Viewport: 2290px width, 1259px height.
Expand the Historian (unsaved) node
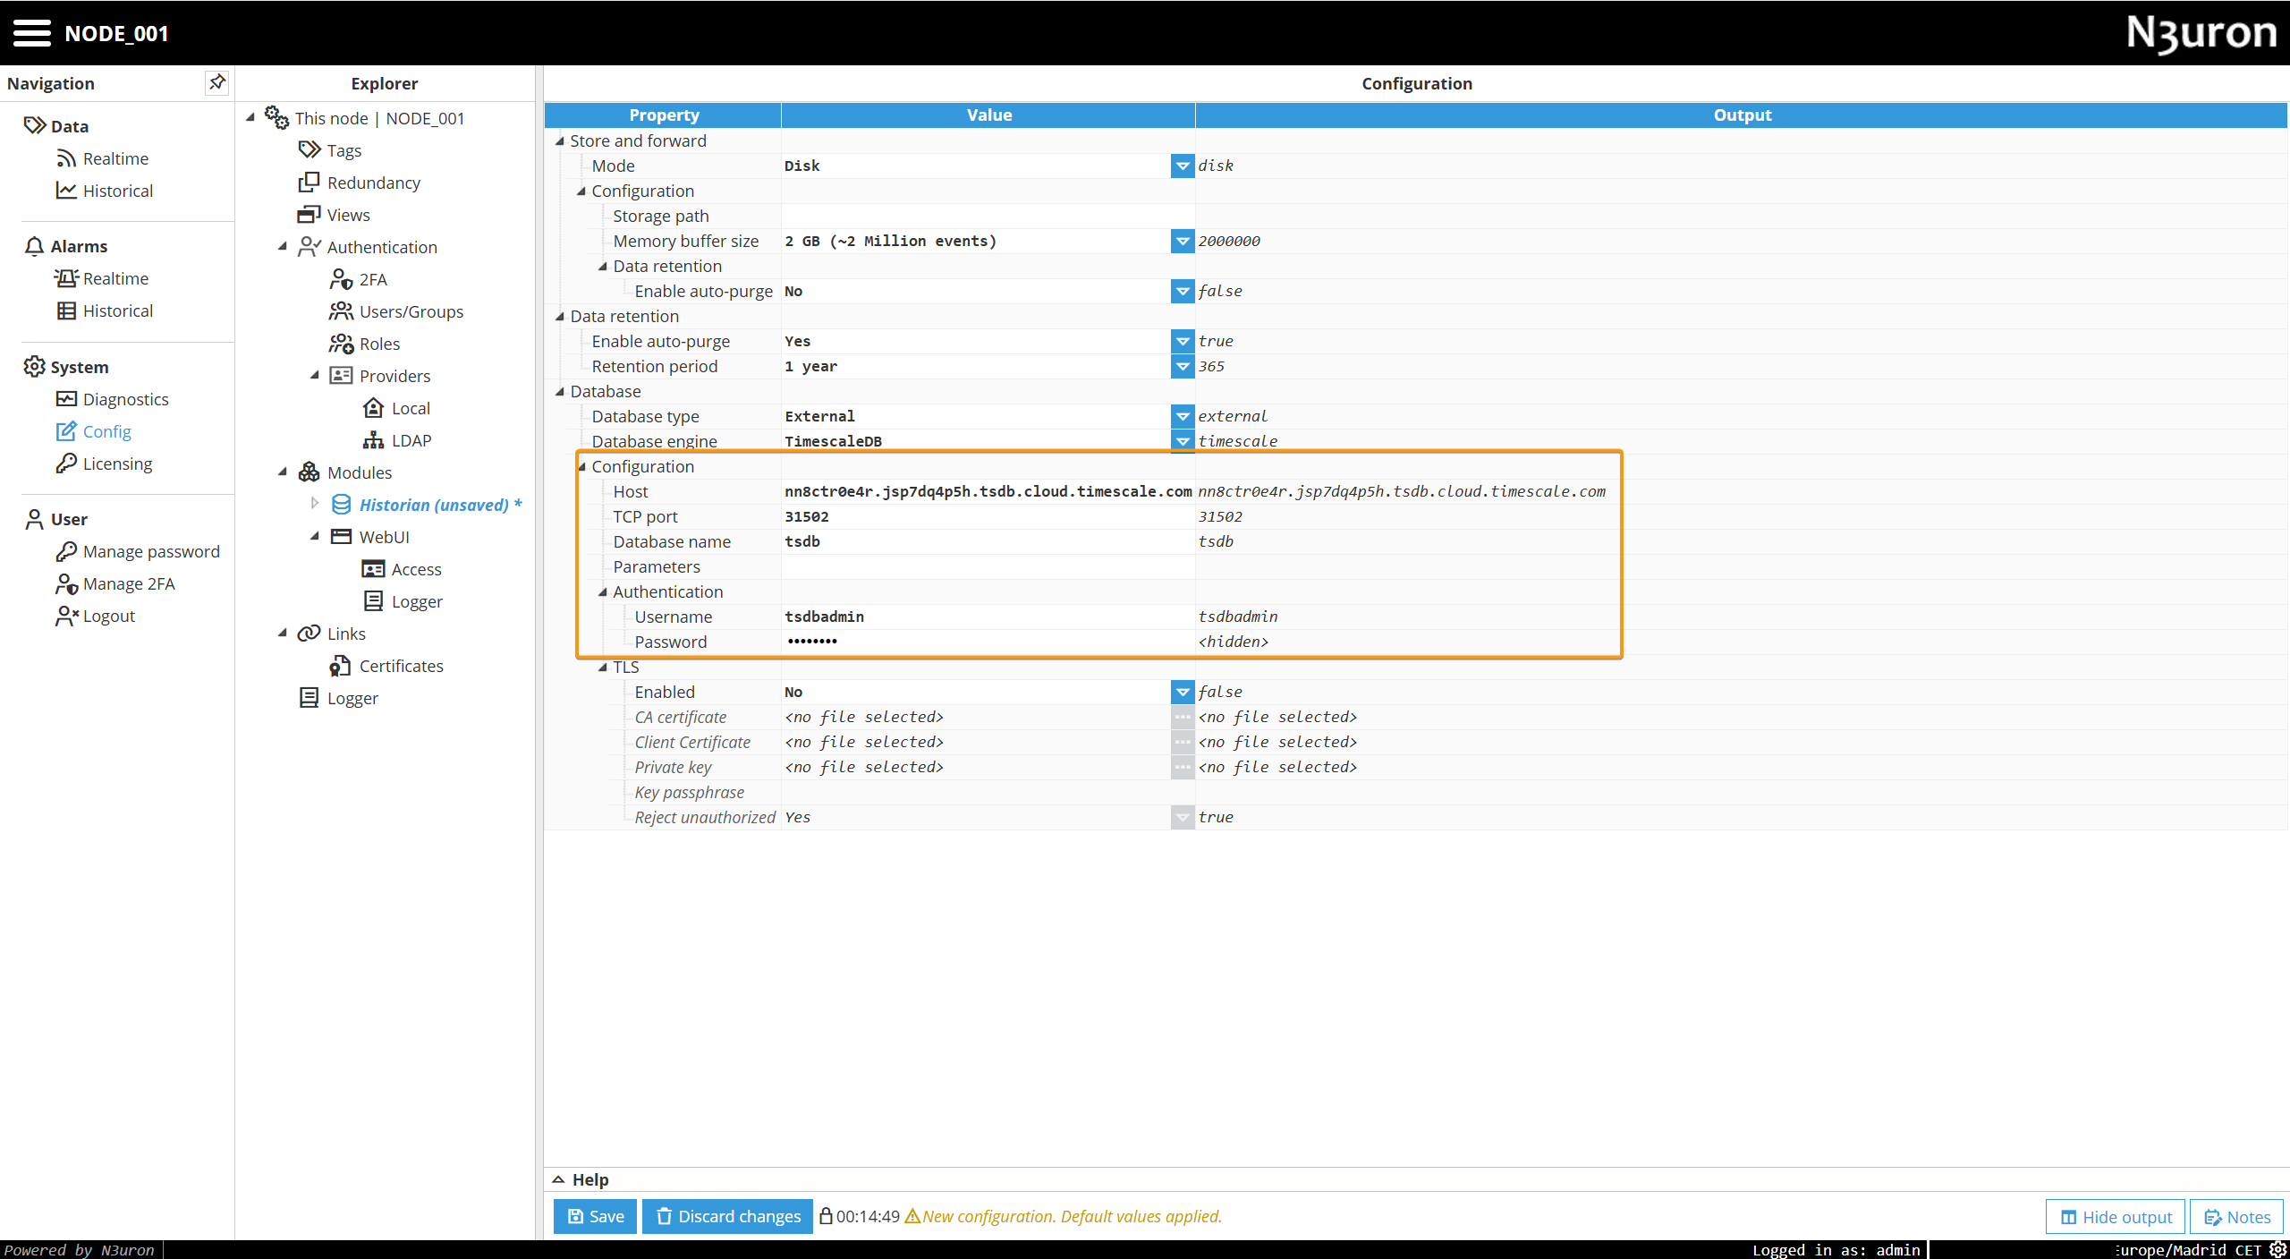315,504
